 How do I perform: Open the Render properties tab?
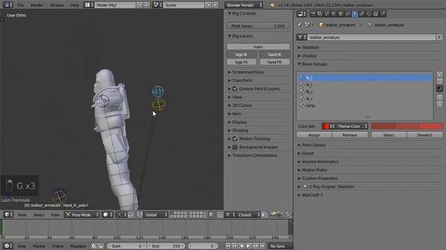click(x=313, y=14)
